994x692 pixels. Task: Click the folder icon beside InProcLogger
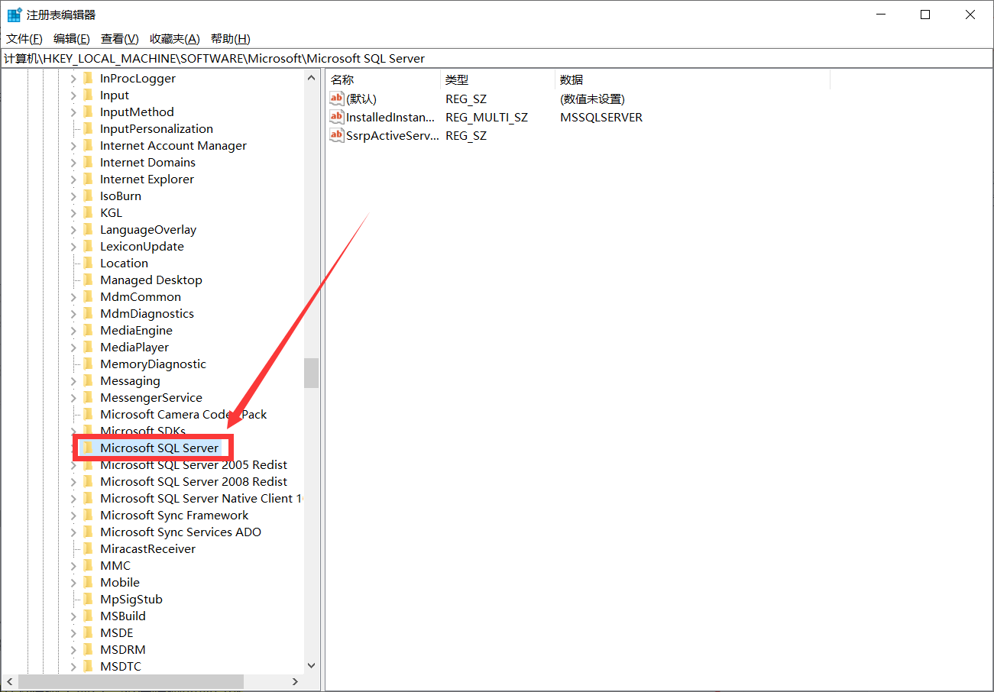pyautogui.click(x=89, y=78)
